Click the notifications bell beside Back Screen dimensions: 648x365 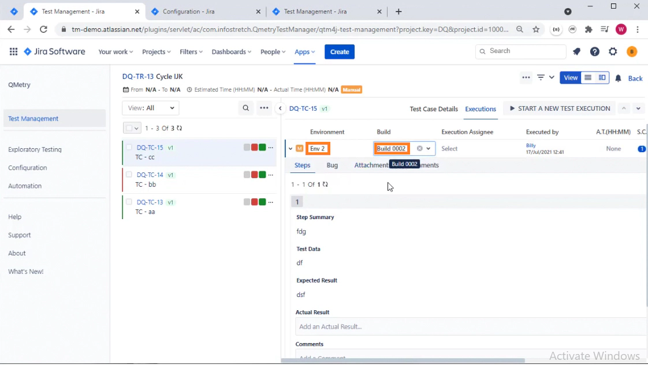[619, 78]
